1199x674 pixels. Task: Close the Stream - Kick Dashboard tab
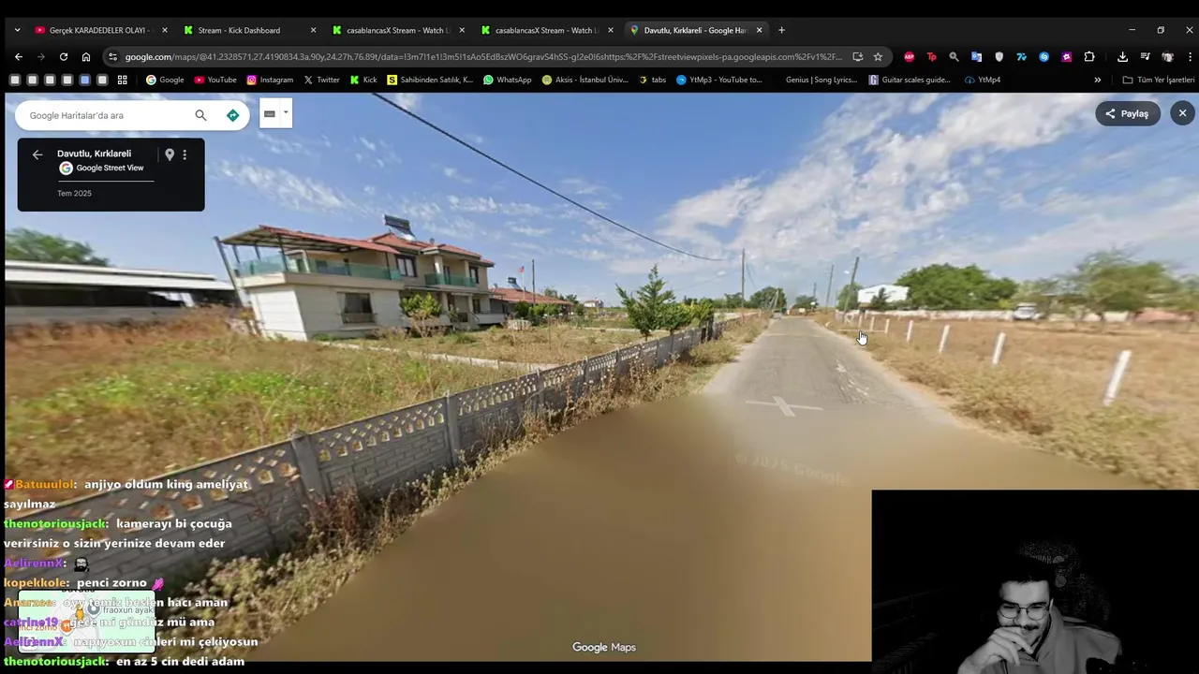313,30
